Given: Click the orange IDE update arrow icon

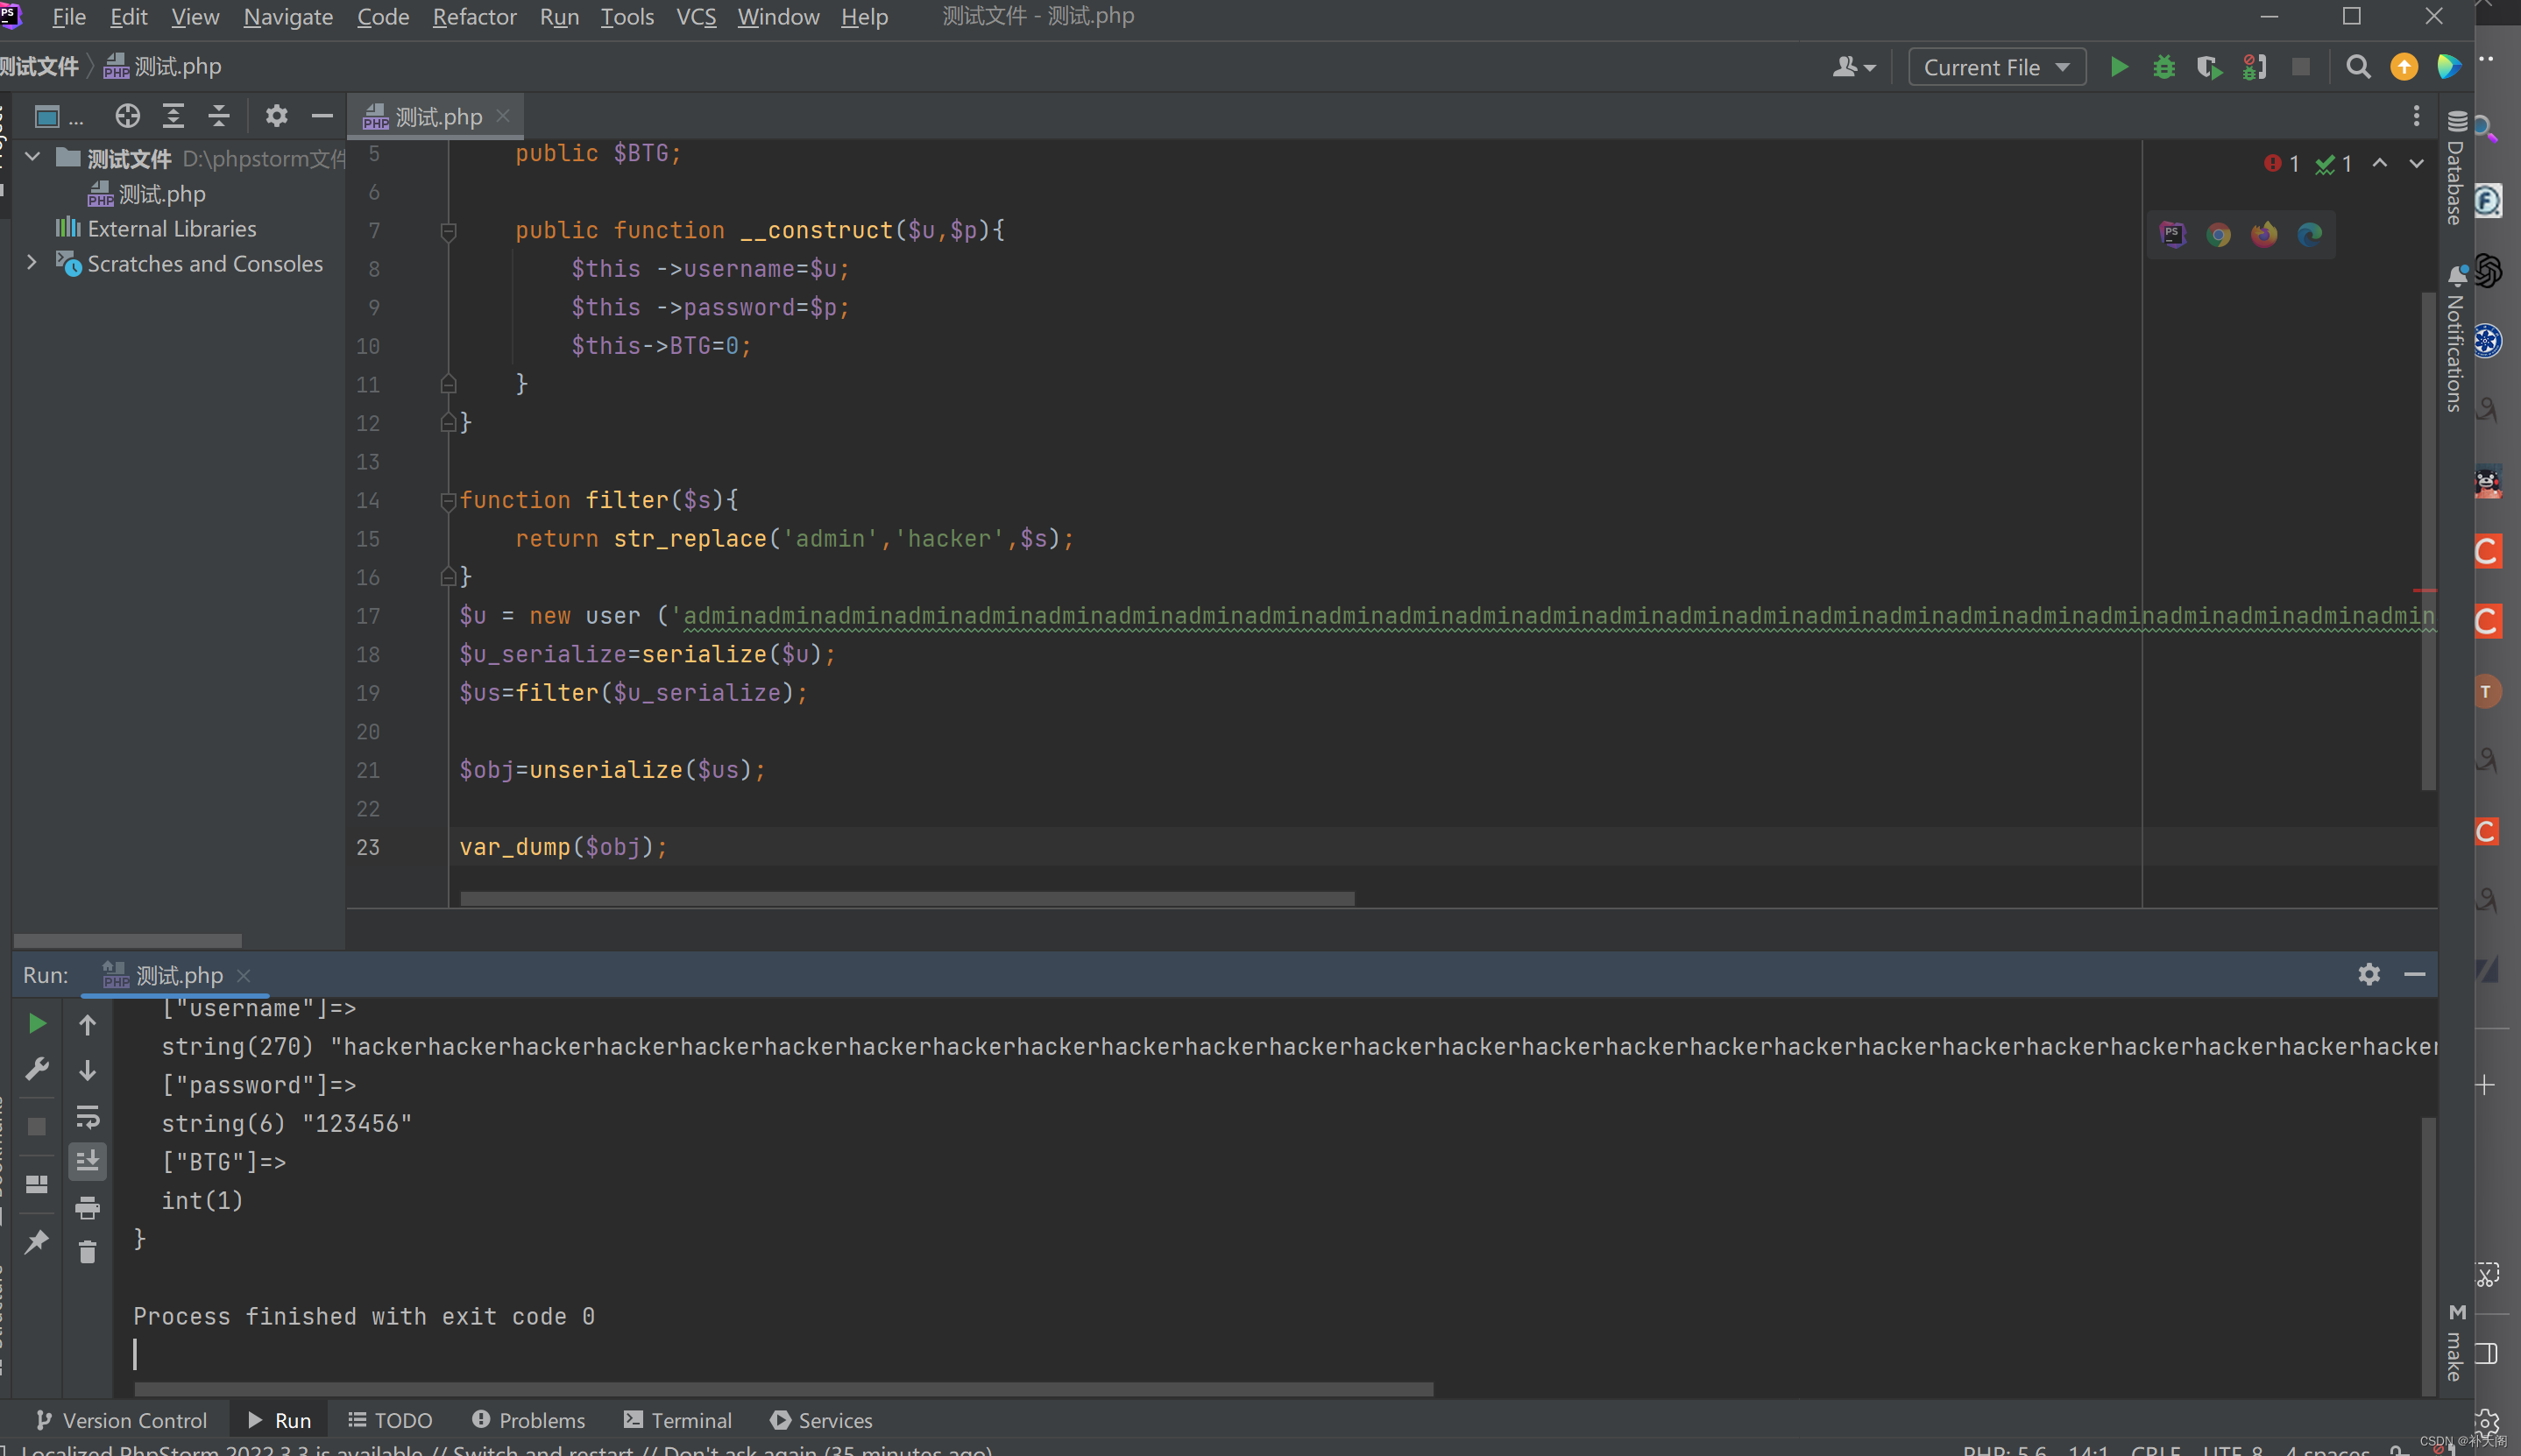Looking at the screenshot, I should tap(2403, 67).
